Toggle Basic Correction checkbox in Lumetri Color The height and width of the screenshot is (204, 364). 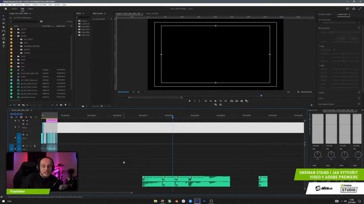coord(359,28)
